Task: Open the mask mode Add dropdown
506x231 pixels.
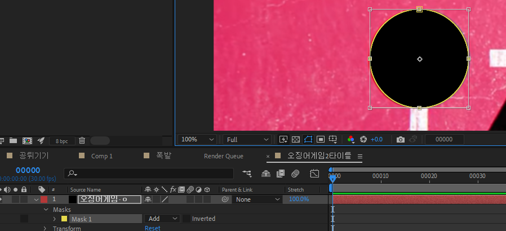Action: point(162,219)
